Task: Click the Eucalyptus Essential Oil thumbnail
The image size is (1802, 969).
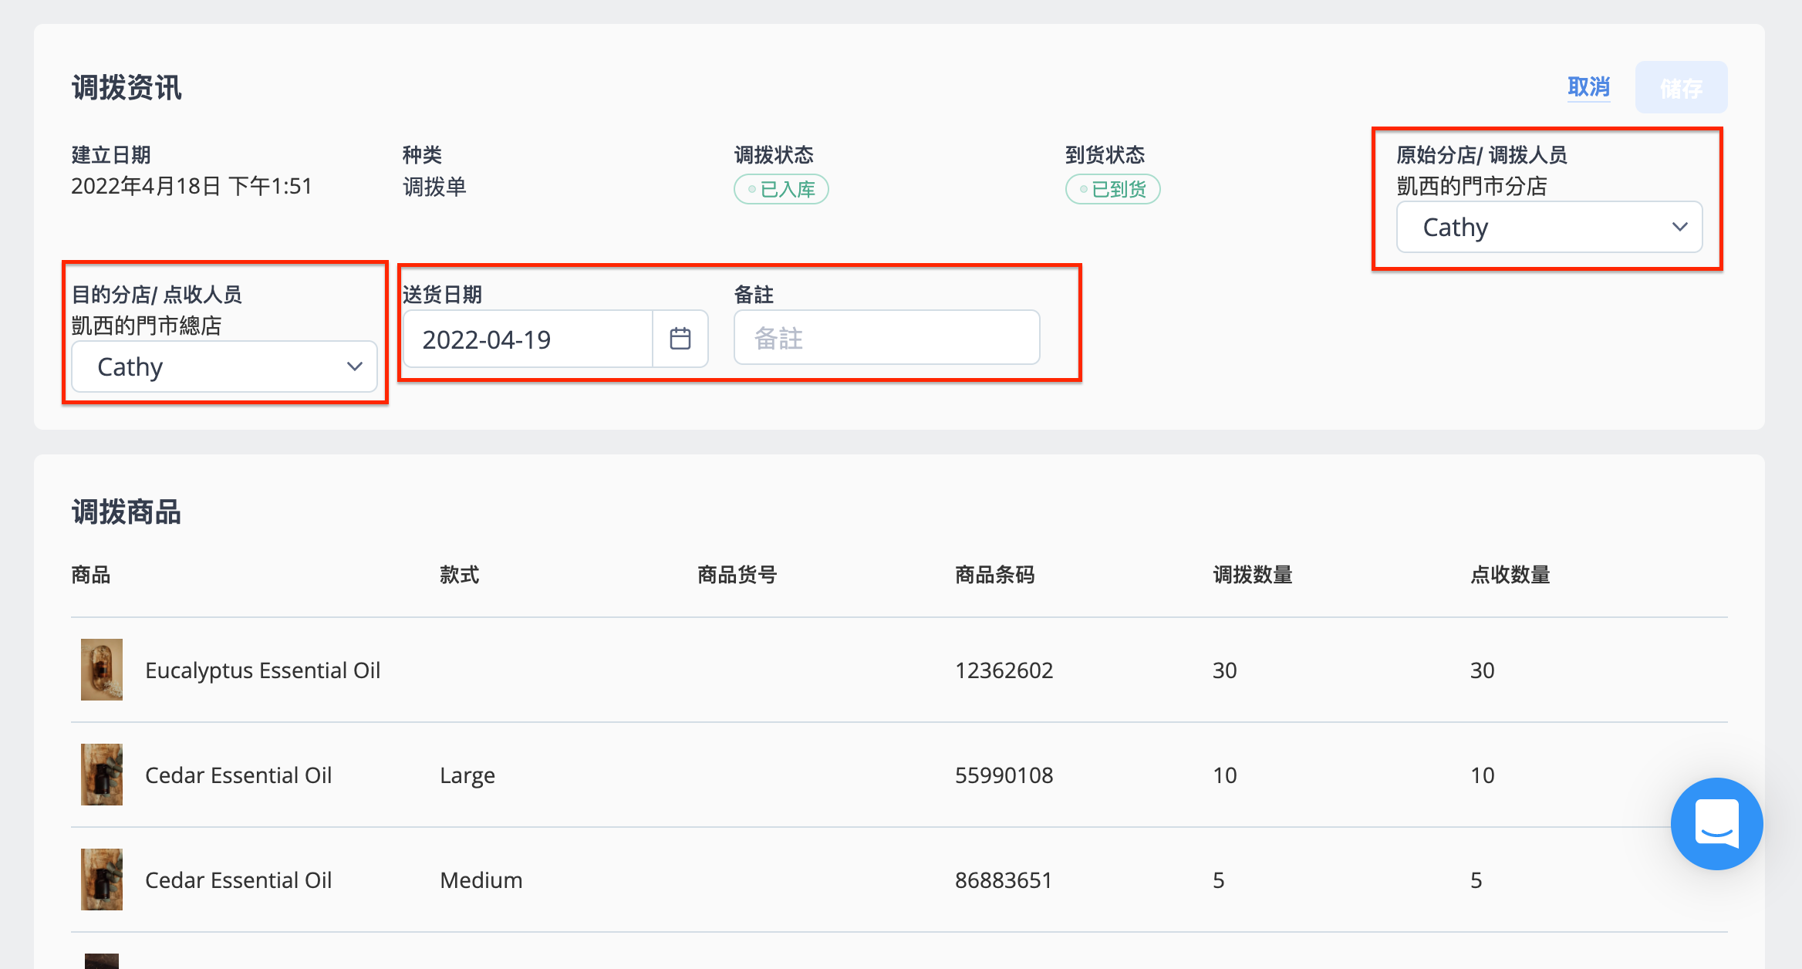Action: click(102, 670)
